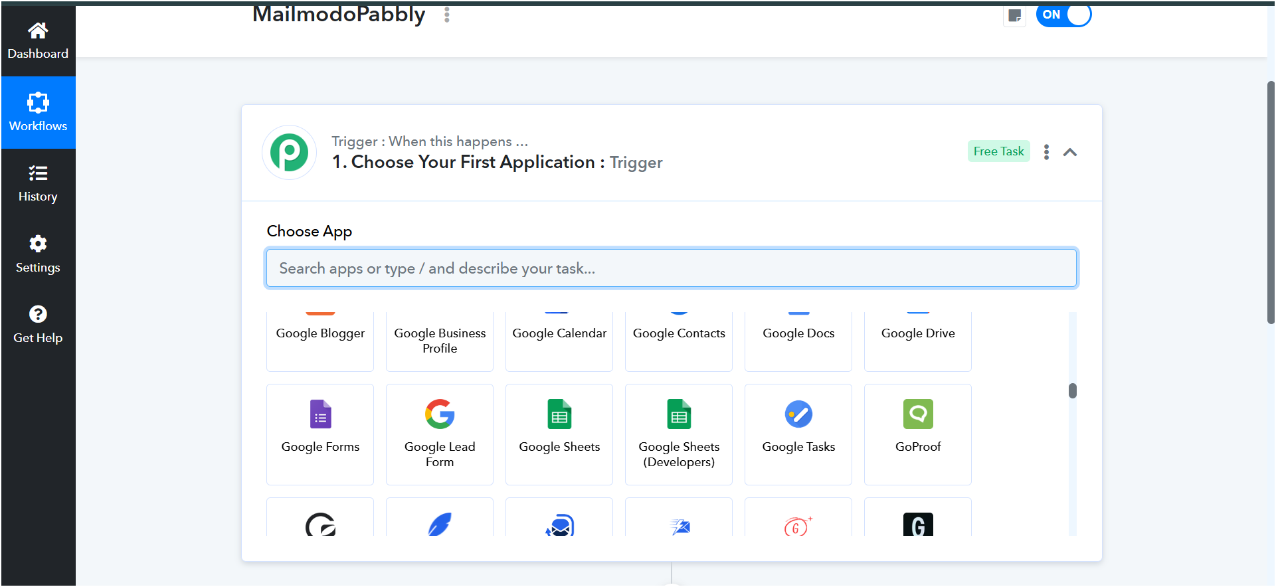
Task: Open the Get Help section
Action: tap(38, 325)
